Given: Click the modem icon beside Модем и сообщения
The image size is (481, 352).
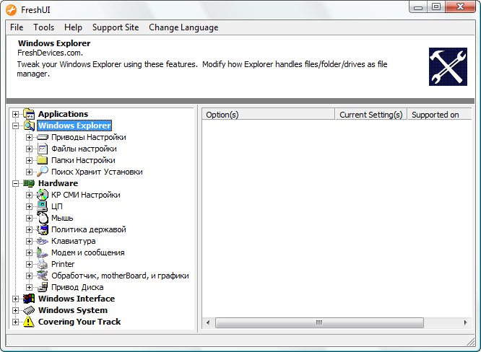Looking at the screenshot, I should pyautogui.click(x=43, y=252).
